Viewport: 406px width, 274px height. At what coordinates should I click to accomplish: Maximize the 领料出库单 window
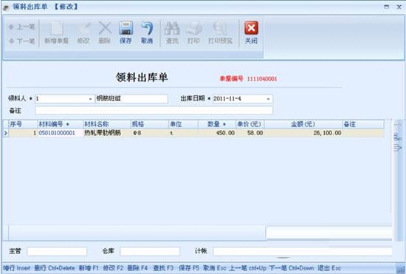pyautogui.click(x=387, y=7)
